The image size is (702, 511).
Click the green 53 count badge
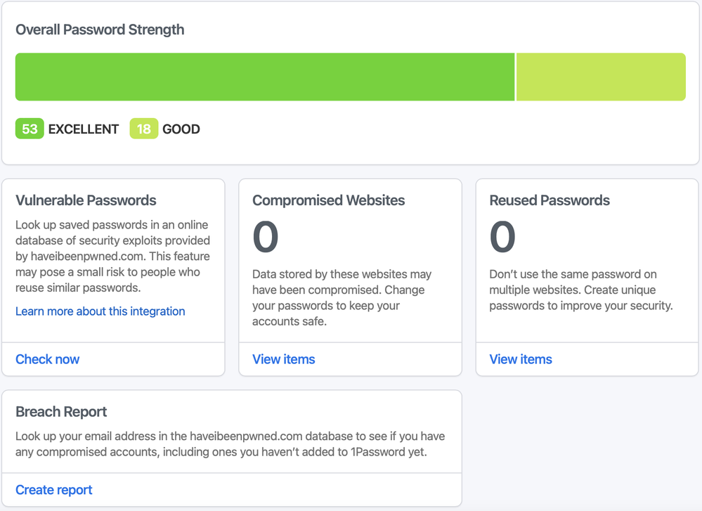tap(30, 129)
